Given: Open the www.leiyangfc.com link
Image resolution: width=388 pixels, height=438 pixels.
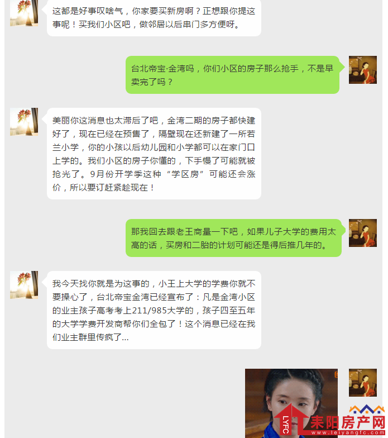Looking at the screenshot, I should click(x=348, y=432).
